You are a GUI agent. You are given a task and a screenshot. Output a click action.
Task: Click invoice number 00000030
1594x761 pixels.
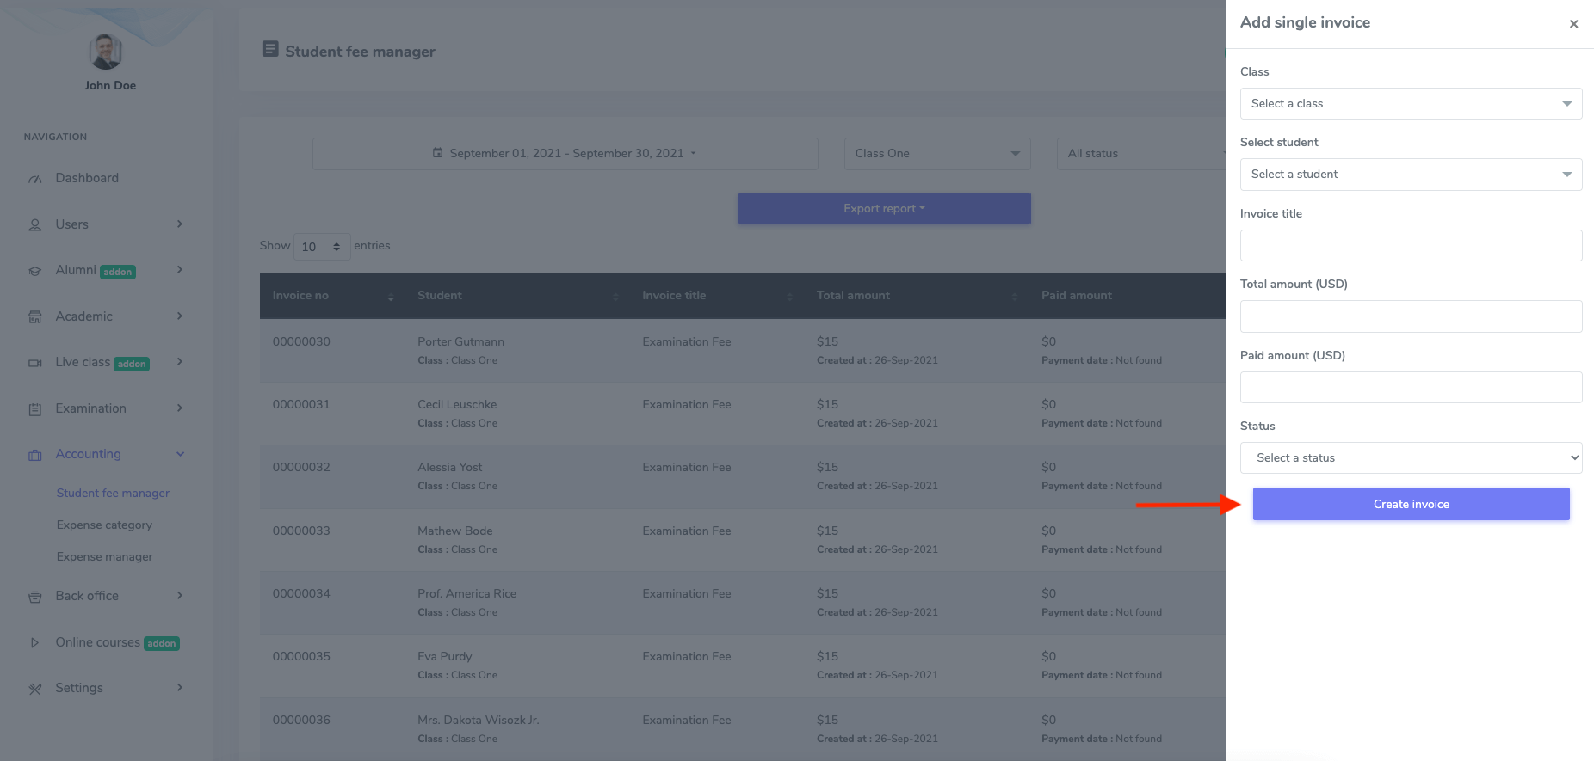click(x=301, y=342)
